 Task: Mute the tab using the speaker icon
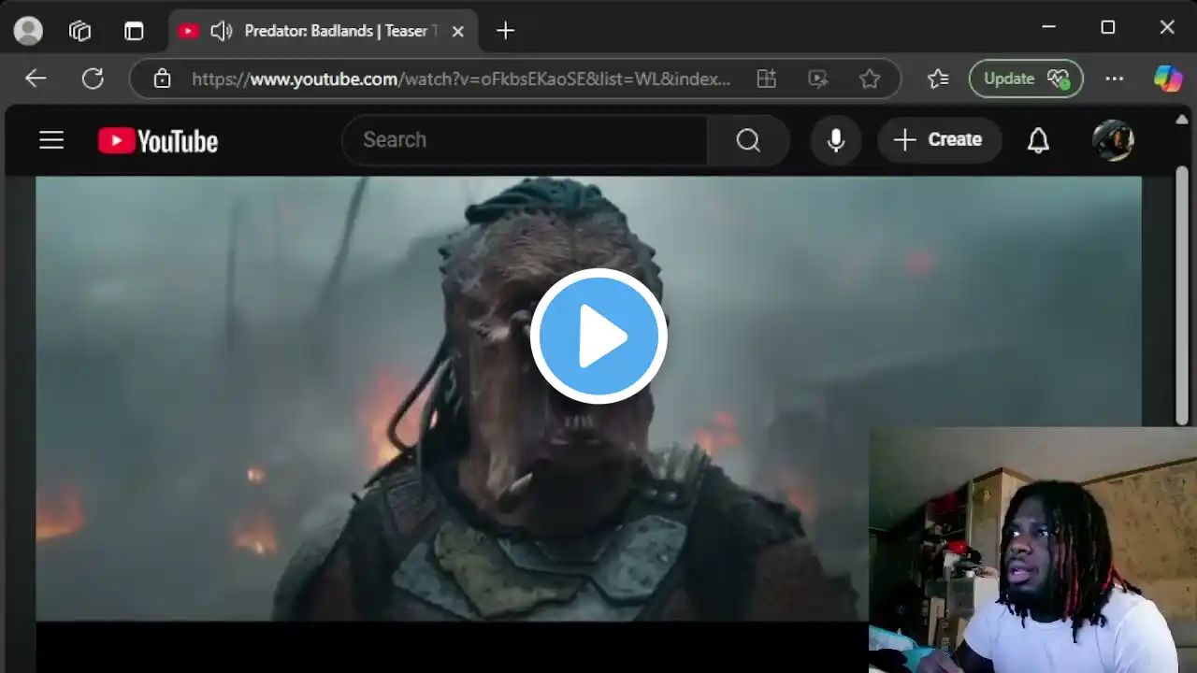(x=222, y=31)
